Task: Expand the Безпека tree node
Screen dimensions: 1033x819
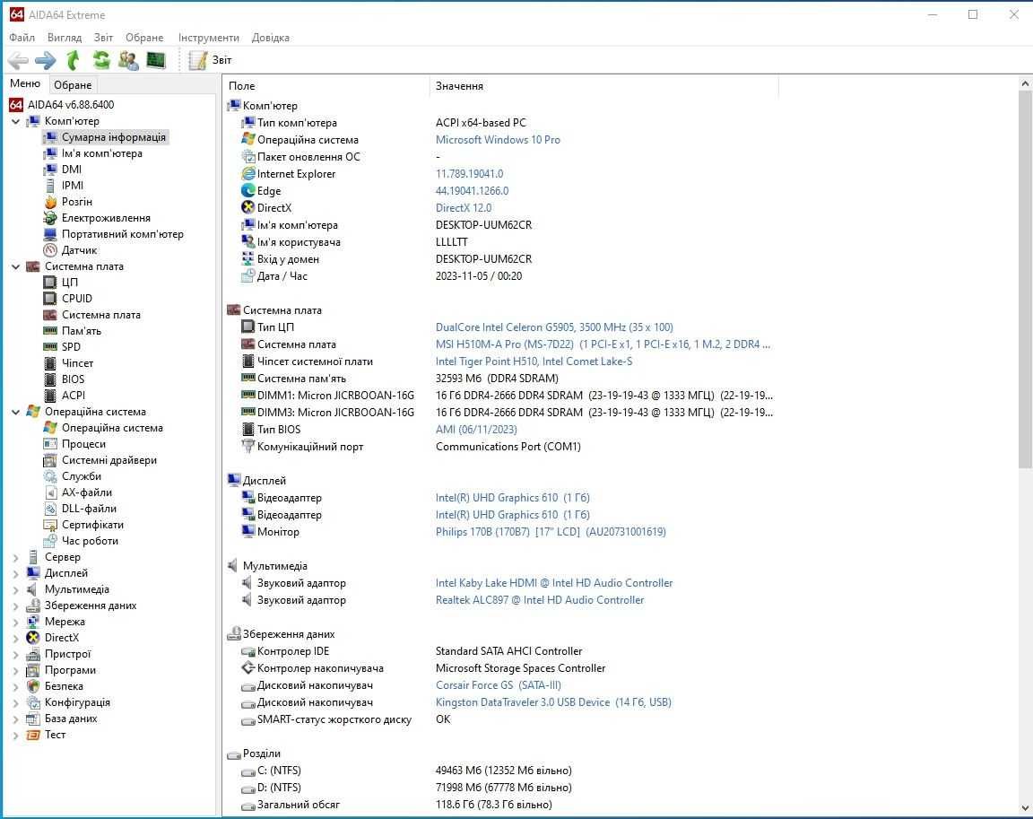Action: coord(16,686)
